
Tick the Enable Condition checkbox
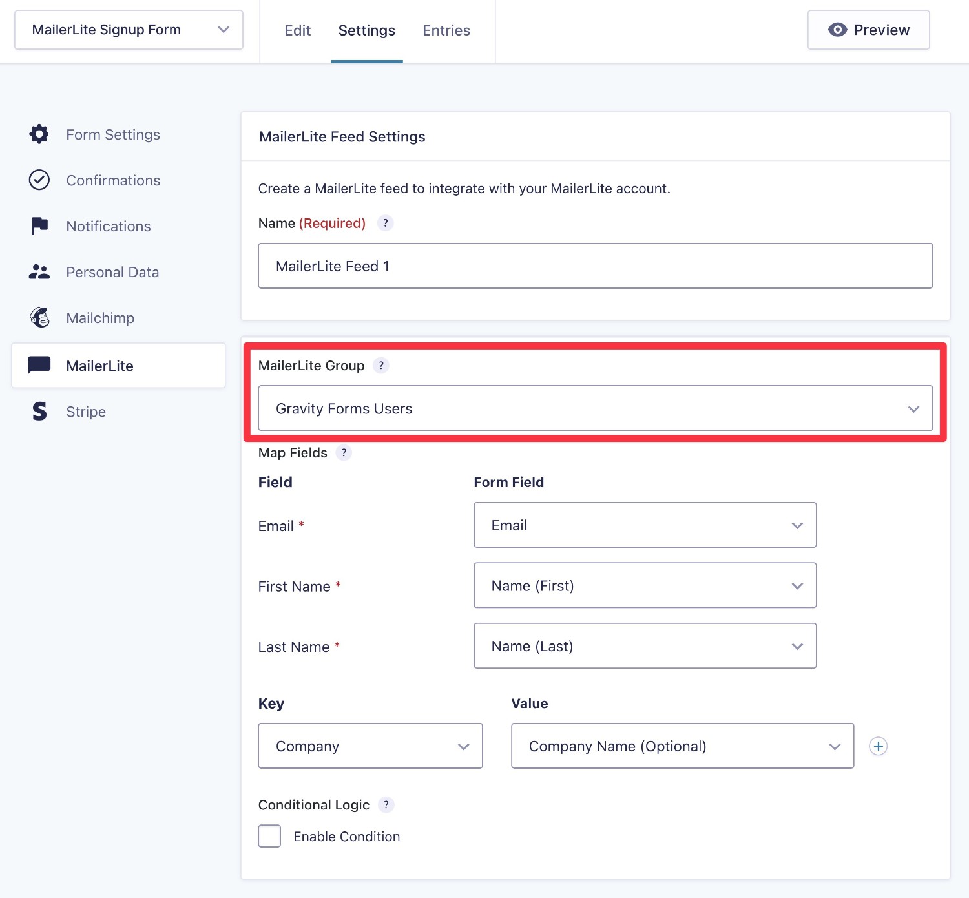pyautogui.click(x=269, y=836)
